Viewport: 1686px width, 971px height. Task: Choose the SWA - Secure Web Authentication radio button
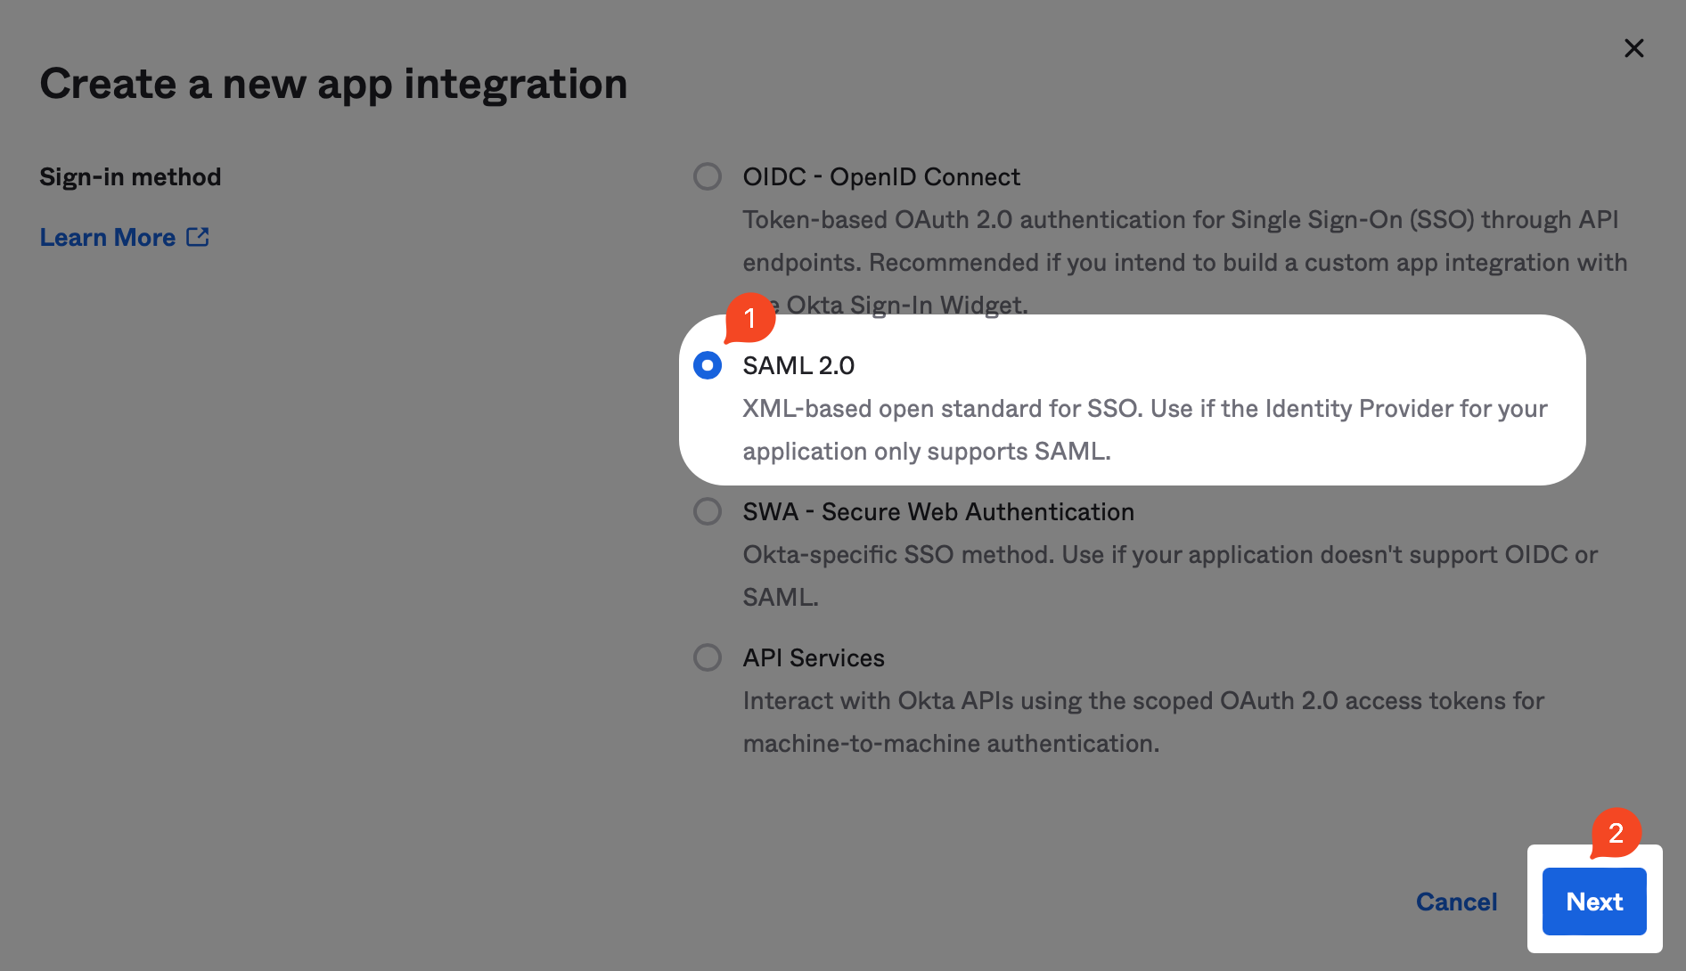click(x=708, y=511)
